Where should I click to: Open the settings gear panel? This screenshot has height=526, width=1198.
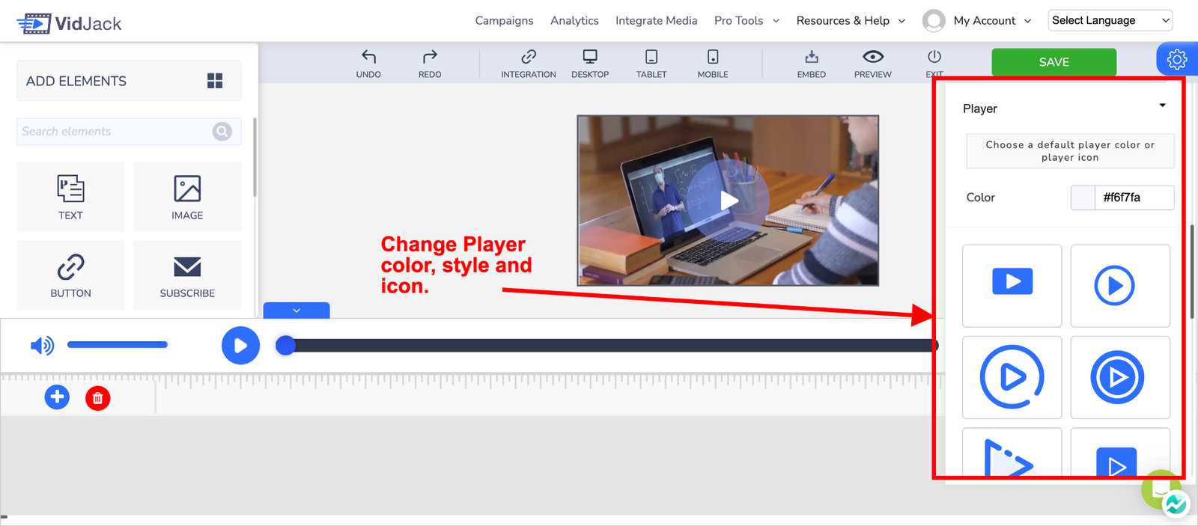point(1177,59)
